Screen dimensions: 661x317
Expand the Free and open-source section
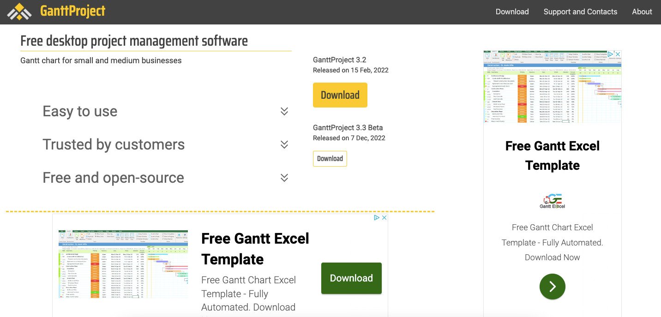click(x=284, y=178)
